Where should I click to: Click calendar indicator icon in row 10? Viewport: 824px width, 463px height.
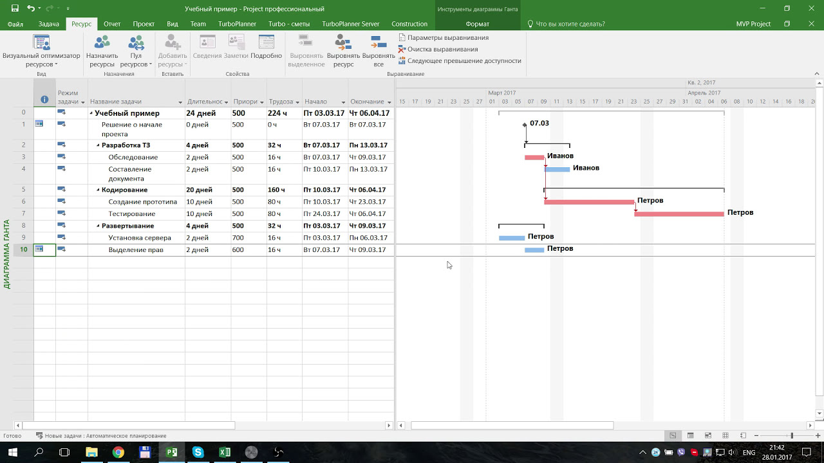pyautogui.click(x=39, y=249)
